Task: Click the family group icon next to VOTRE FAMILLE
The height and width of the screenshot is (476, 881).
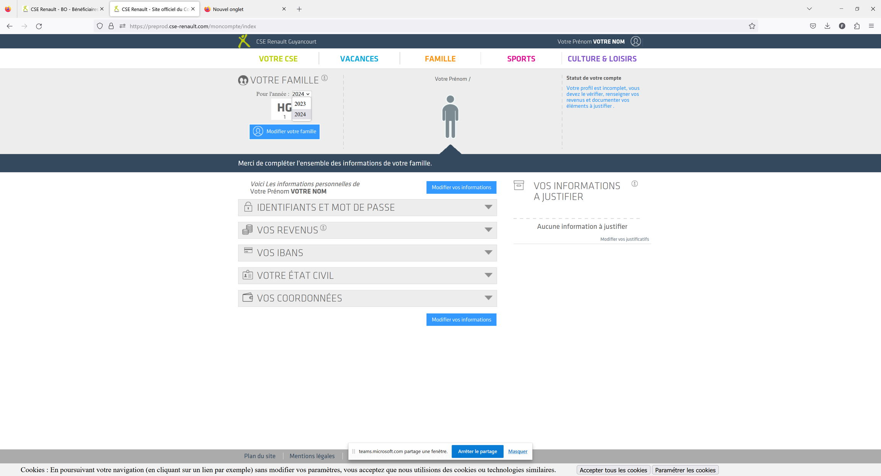Action: click(243, 80)
